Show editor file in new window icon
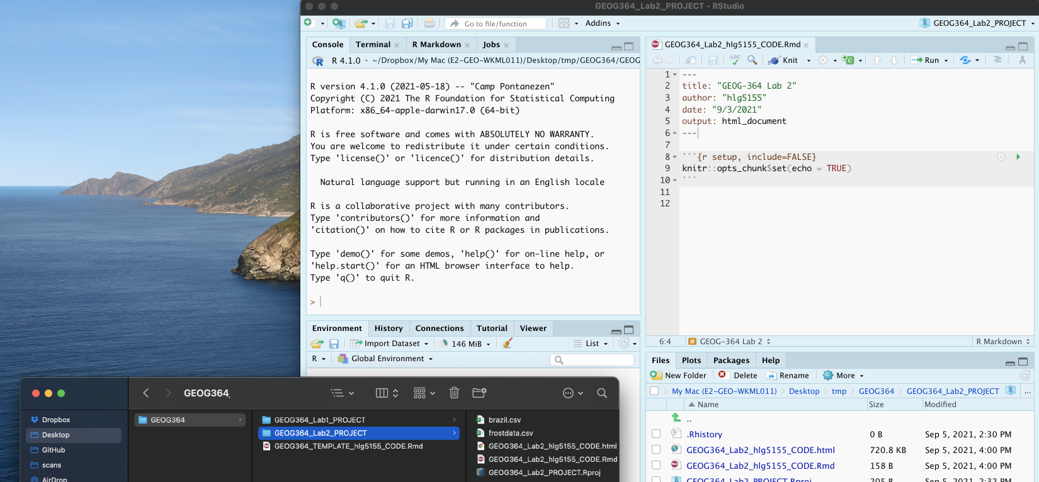Viewport: 1039px width, 482px height. tap(691, 60)
